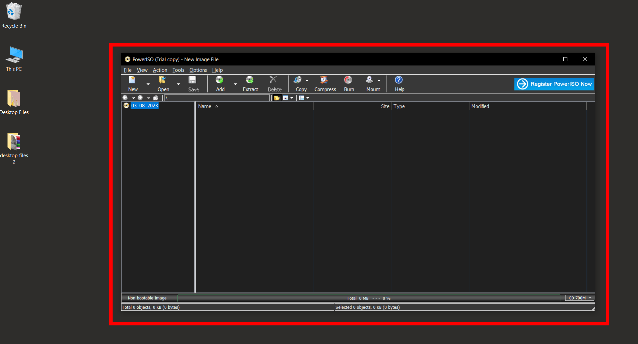Screen dimensions: 638x344
Task: Open the Action menu
Action: [x=160, y=70]
